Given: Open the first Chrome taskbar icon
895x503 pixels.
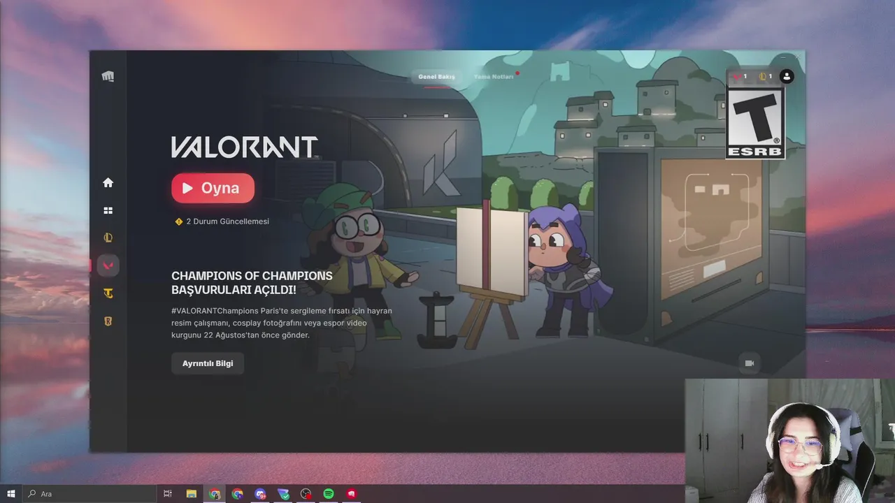Looking at the screenshot, I should (215, 494).
